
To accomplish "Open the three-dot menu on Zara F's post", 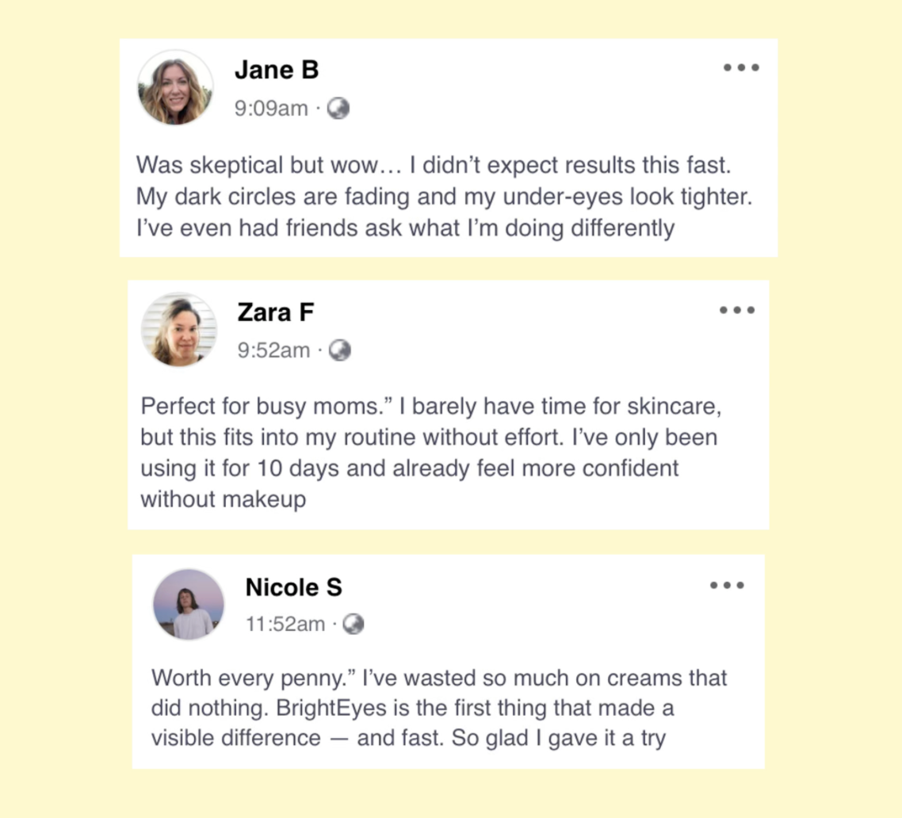I will tap(737, 310).
